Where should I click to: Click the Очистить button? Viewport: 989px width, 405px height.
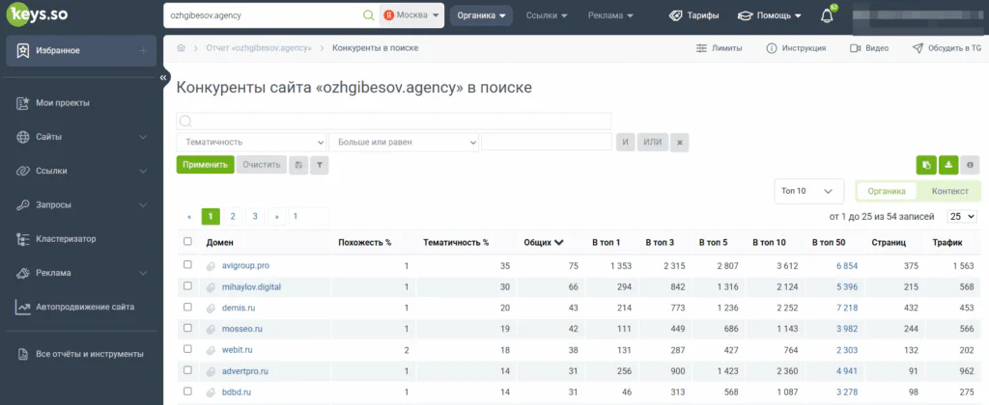click(x=261, y=165)
